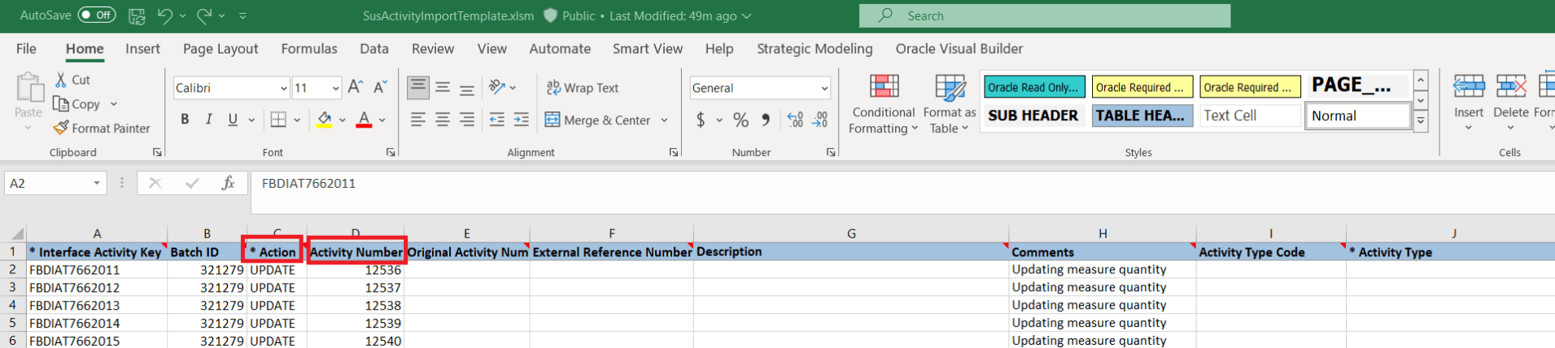This screenshot has height=348, width=1555.
Task: Click the Decrease Indent icon
Action: click(x=496, y=120)
